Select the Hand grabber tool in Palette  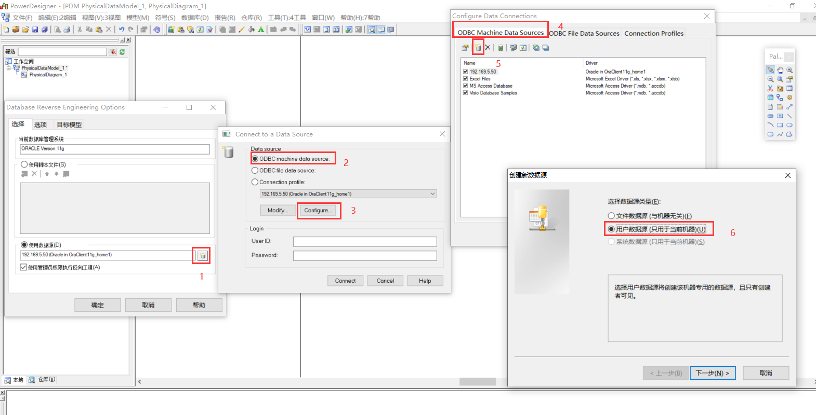coord(780,70)
